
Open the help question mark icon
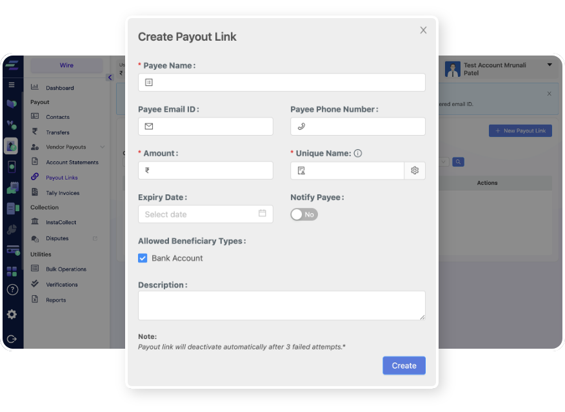[x=12, y=290]
